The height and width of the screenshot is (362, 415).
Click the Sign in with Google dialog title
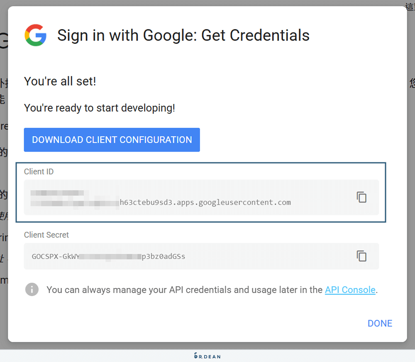click(183, 35)
